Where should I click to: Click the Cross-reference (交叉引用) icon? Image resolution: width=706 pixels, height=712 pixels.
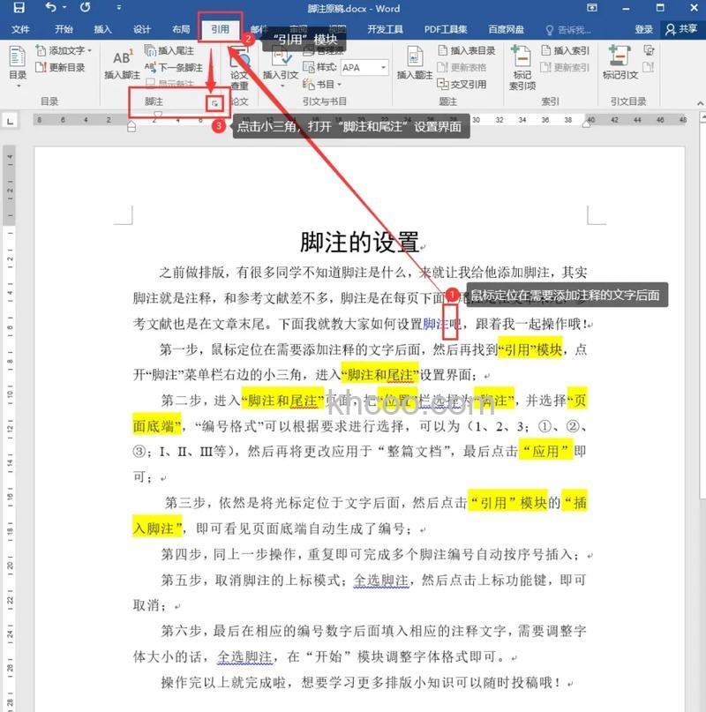[468, 85]
